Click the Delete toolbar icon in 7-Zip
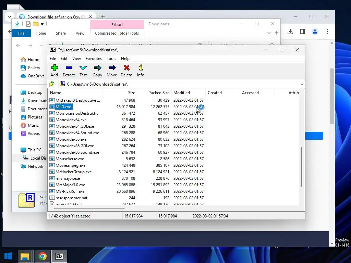The width and height of the screenshot is (351, 263). pos(126,71)
